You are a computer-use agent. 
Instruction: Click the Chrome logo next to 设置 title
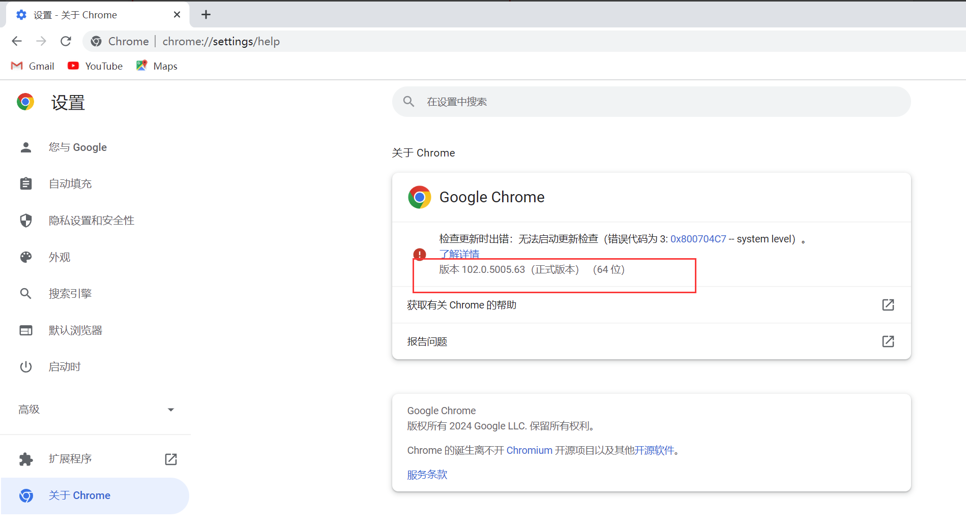pos(25,102)
